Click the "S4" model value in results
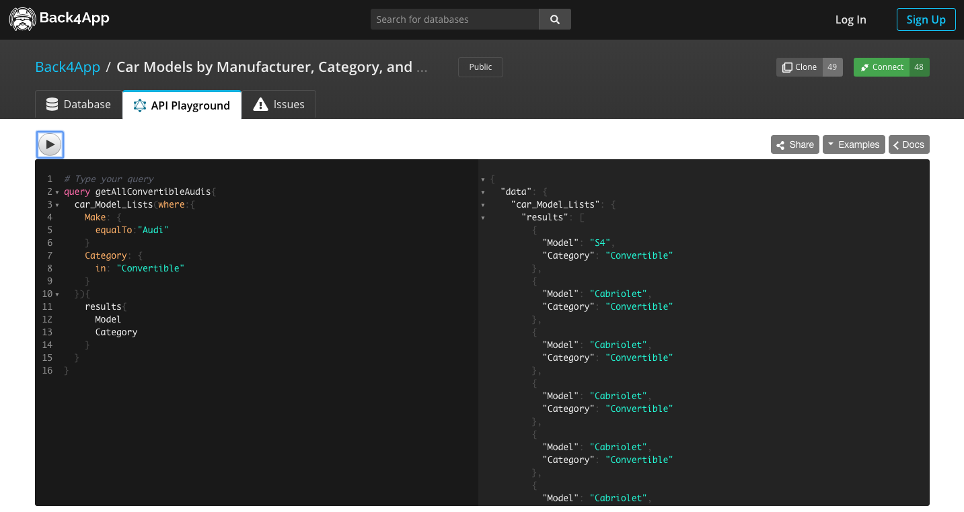964x512 pixels. click(600, 243)
